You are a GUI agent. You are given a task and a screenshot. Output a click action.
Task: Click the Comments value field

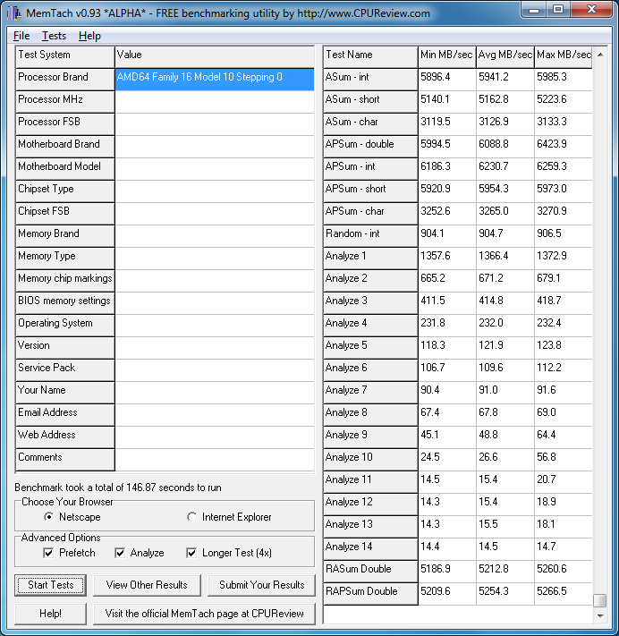pyautogui.click(x=215, y=460)
